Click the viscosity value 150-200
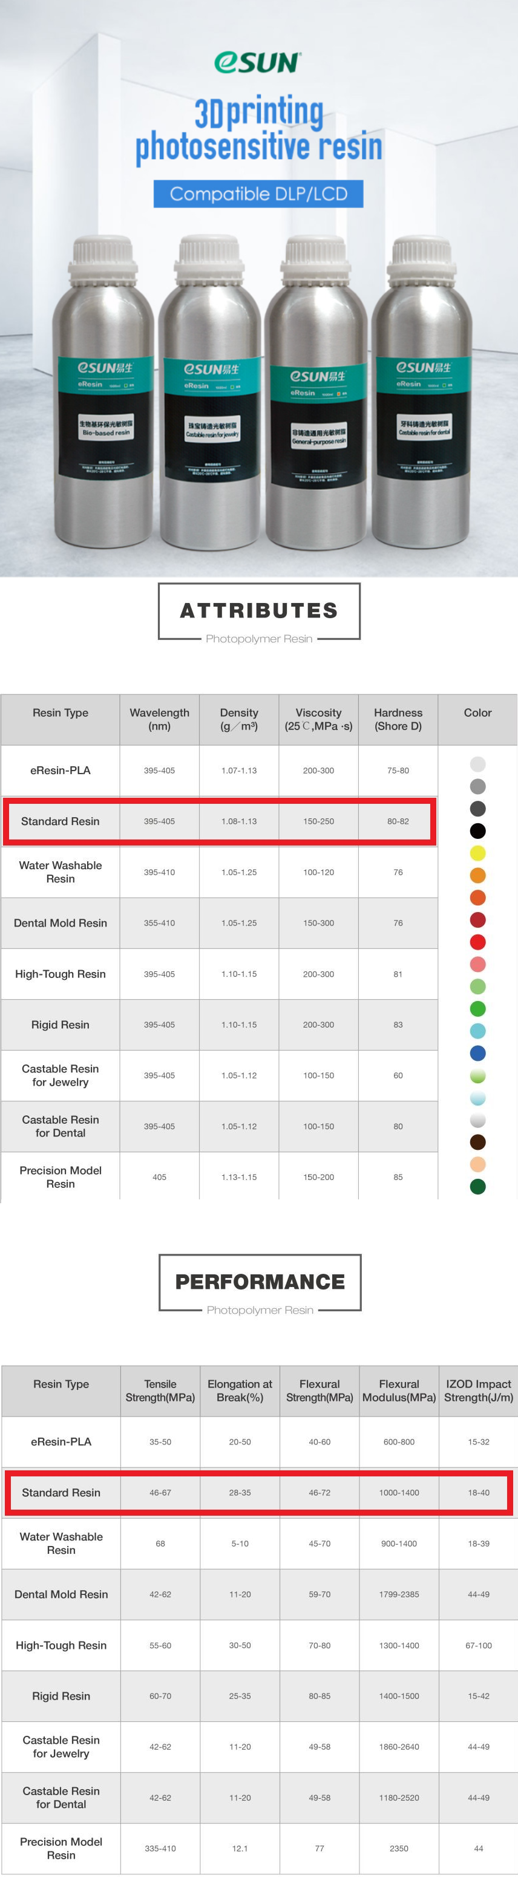The image size is (518, 1878). (319, 1176)
